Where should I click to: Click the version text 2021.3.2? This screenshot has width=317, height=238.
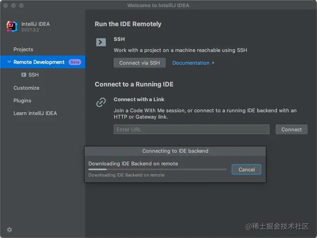coord(30,30)
